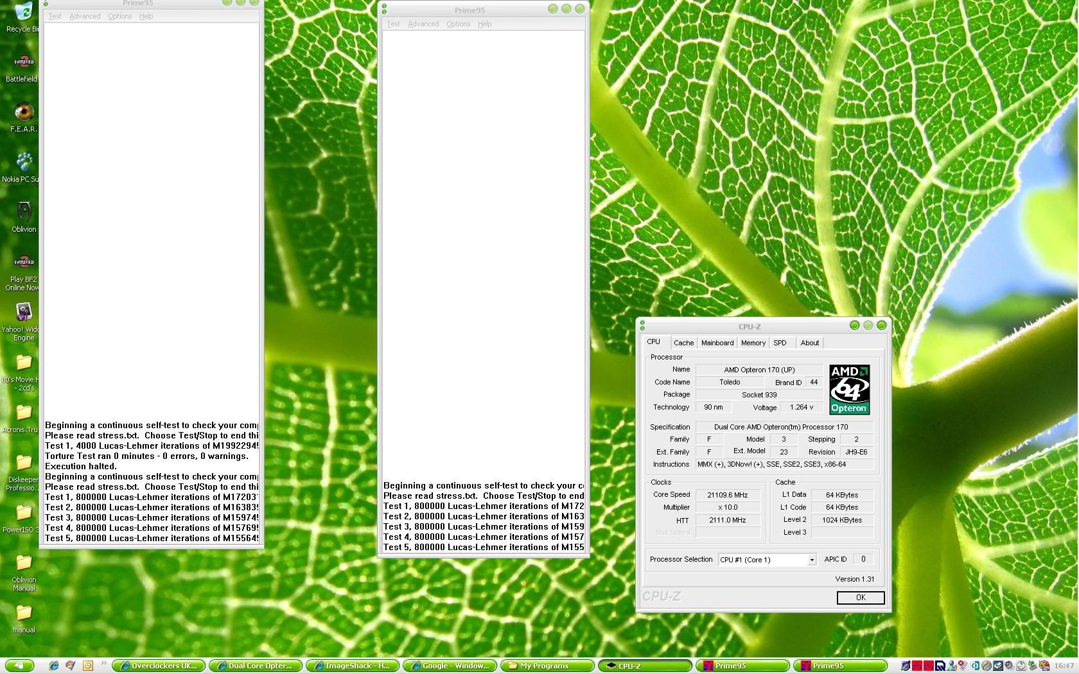Click the system clock showing 16:47

[1064, 666]
